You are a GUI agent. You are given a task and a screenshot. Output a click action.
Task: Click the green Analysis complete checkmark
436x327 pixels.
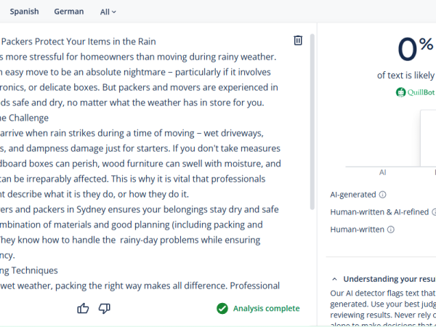[222, 308]
